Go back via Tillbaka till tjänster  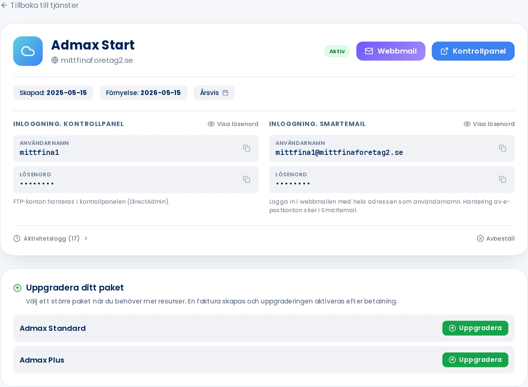pyautogui.click(x=40, y=5)
